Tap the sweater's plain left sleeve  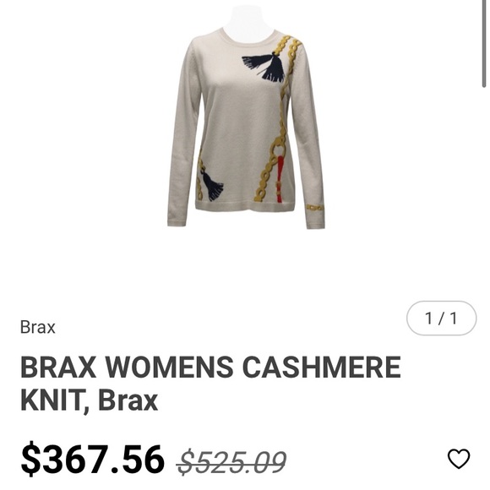point(183,134)
